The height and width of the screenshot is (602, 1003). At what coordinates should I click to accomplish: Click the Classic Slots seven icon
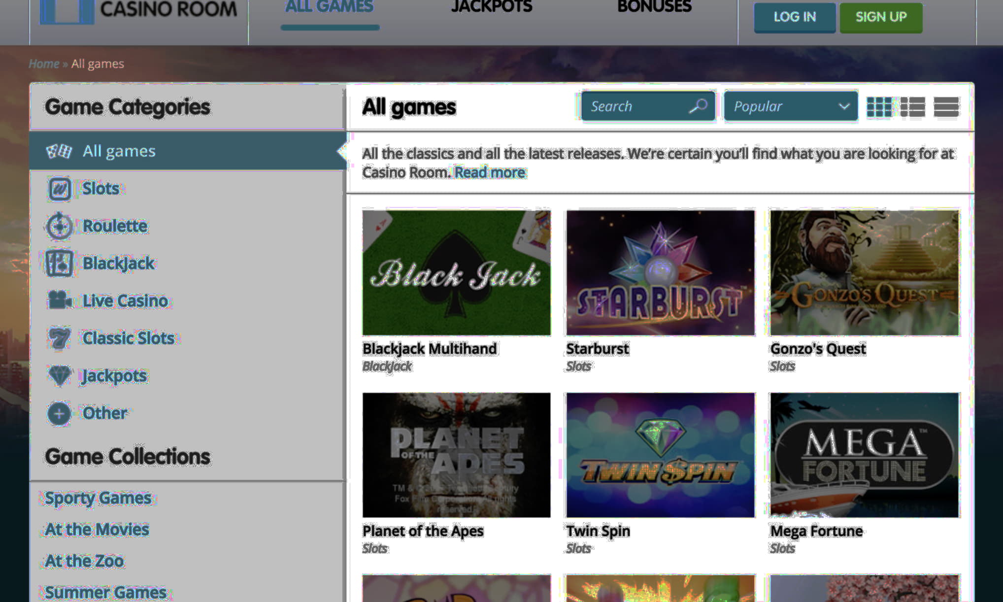pyautogui.click(x=60, y=338)
